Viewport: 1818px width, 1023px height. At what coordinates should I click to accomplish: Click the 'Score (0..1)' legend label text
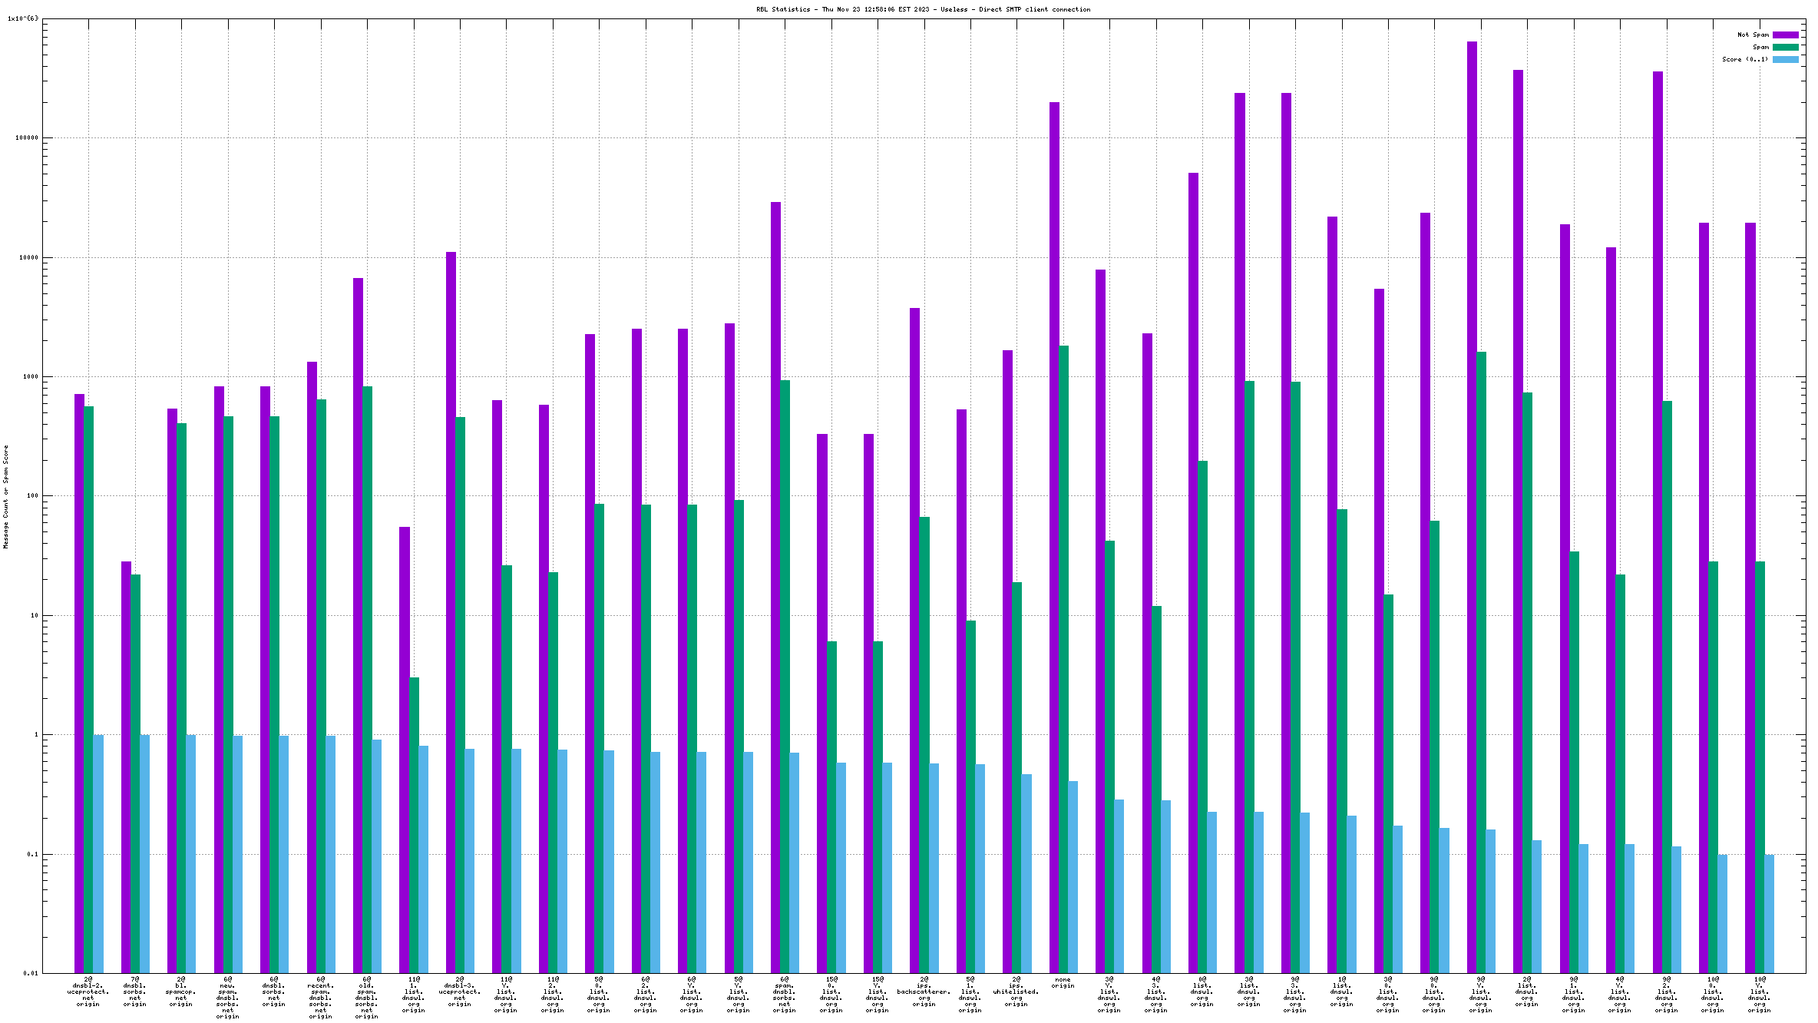pos(1744,59)
